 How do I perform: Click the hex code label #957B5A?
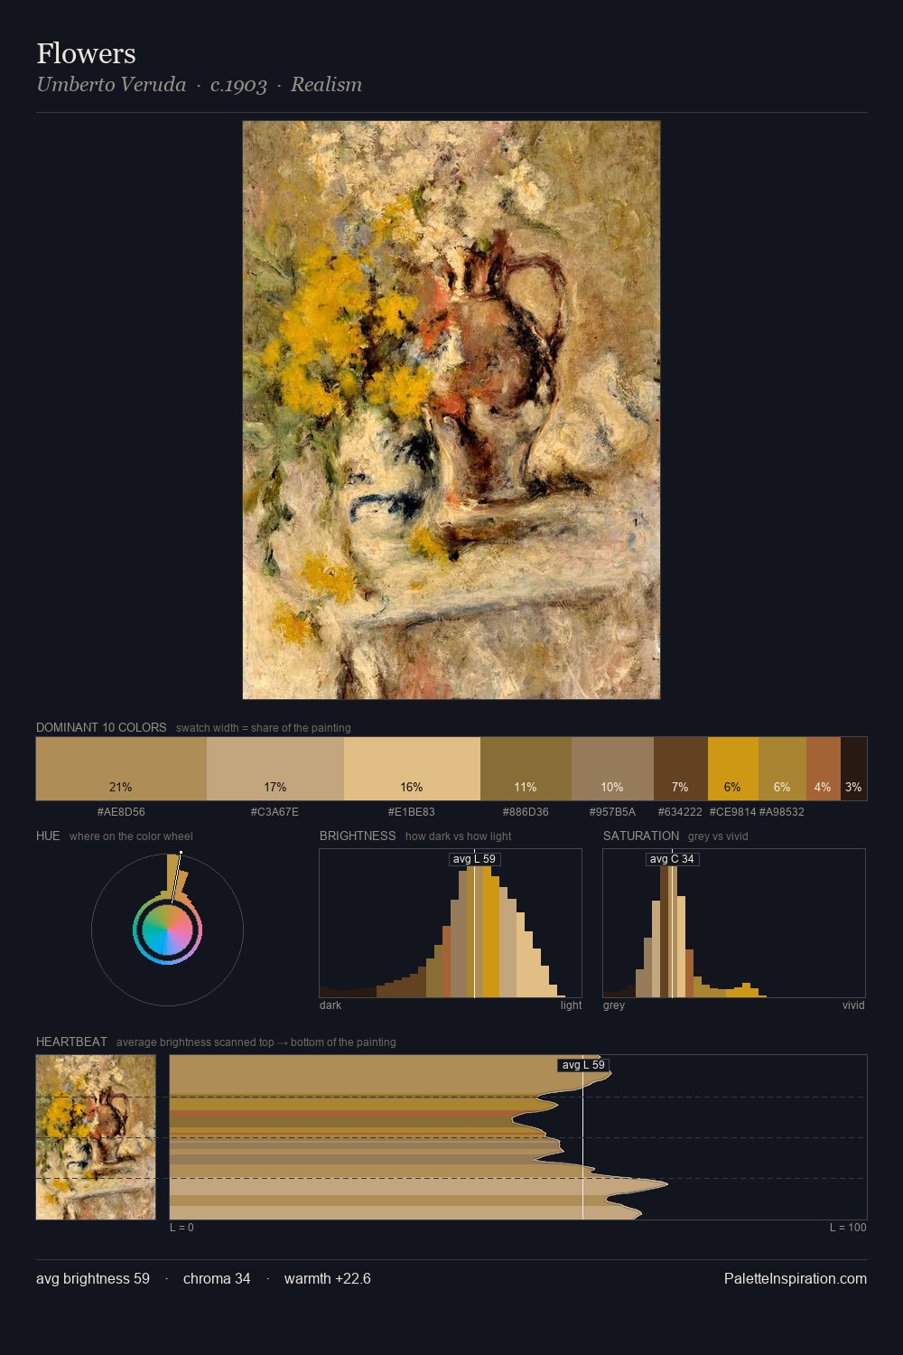[x=612, y=812]
